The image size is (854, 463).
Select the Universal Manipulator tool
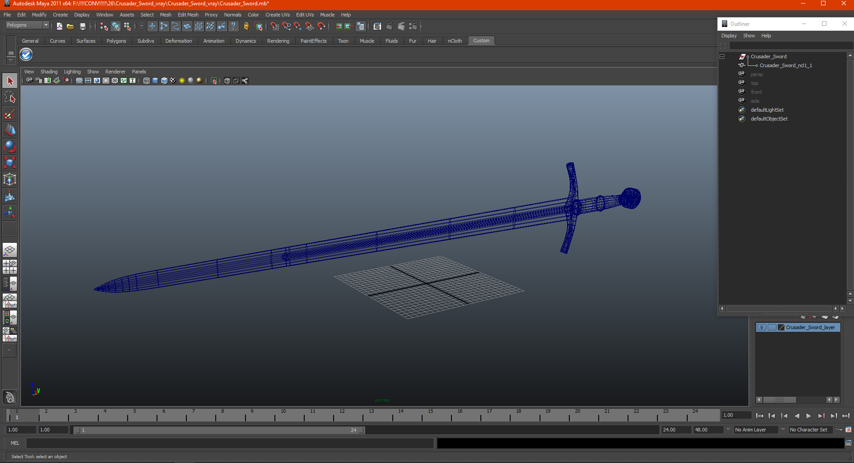(10, 179)
